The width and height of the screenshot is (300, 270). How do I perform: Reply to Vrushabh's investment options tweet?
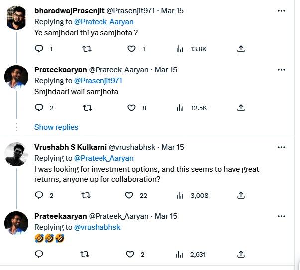click(39, 195)
